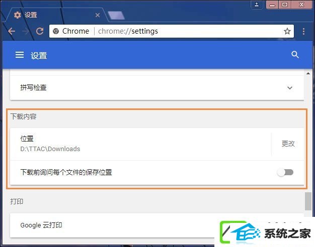Image resolution: width=315 pixels, height=247 pixels.
Task: Expand the 拼写检查 section chevron
Action: [x=289, y=88]
